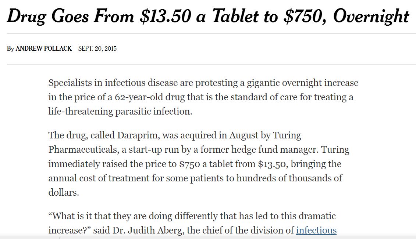Click "life-threatening" in the first paragraph

point(81,112)
